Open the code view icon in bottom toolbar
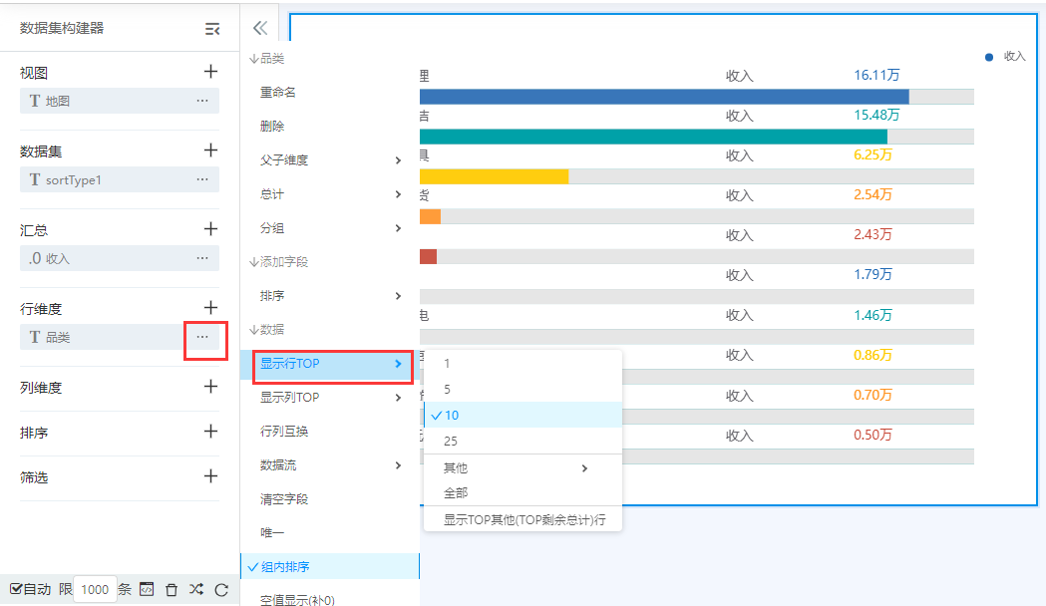 [147, 589]
